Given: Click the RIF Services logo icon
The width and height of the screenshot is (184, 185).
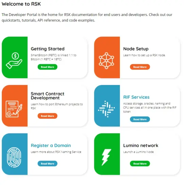Looking at the screenshot, I should (106, 109).
